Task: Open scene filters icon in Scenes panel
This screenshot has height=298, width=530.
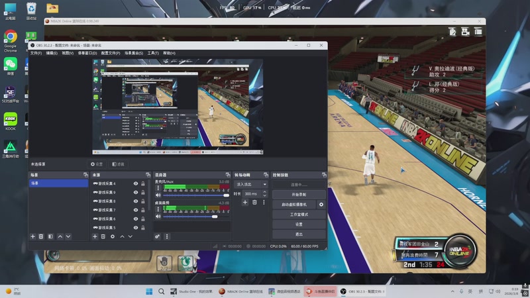Action: coord(50,236)
